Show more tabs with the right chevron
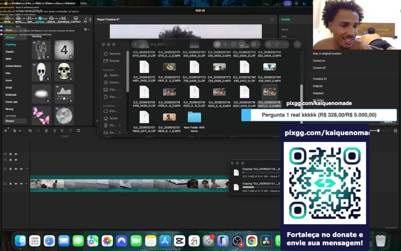 tap(90, 20)
